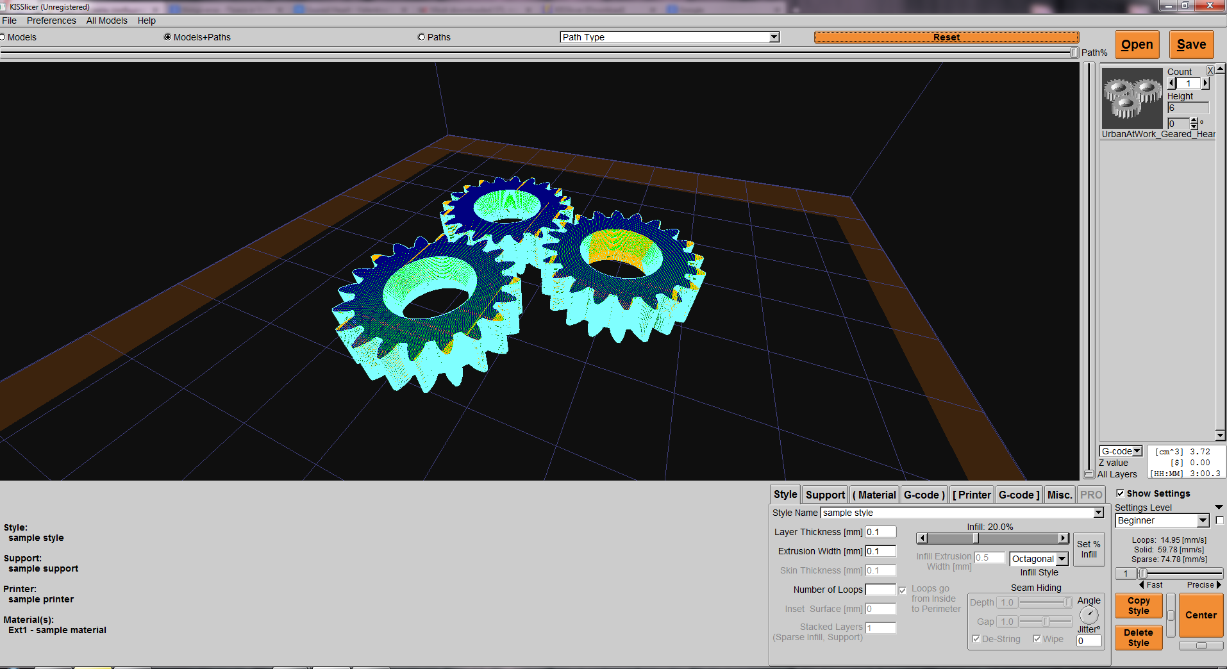Click the vertical slider beside Center button
This screenshot has height=669, width=1227.
coord(1171,615)
